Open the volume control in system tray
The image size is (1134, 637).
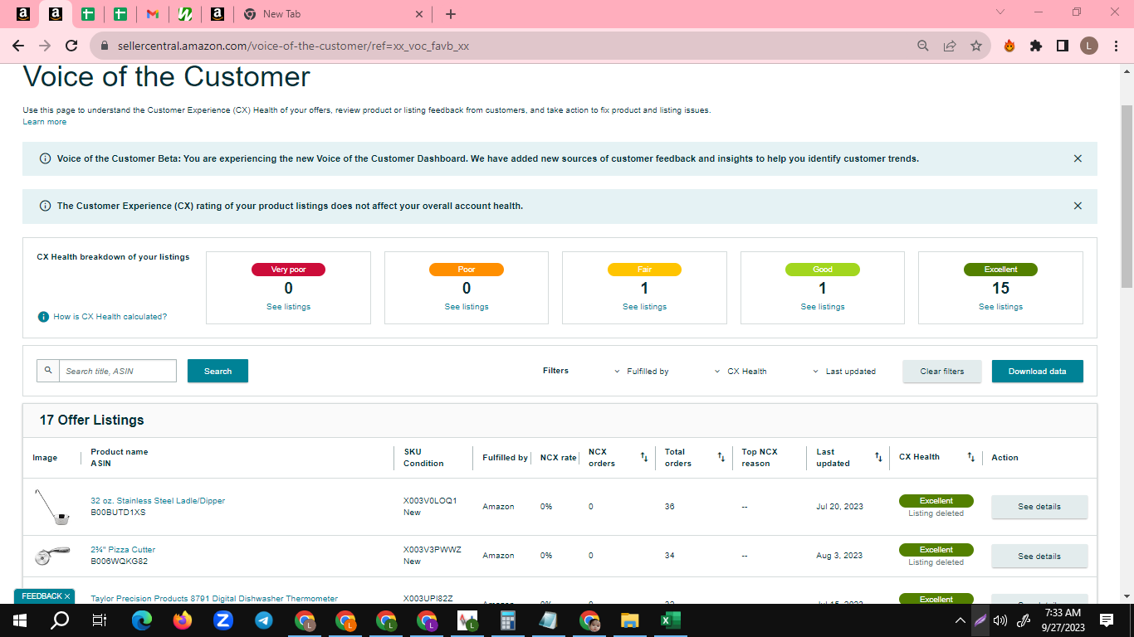(x=1000, y=620)
